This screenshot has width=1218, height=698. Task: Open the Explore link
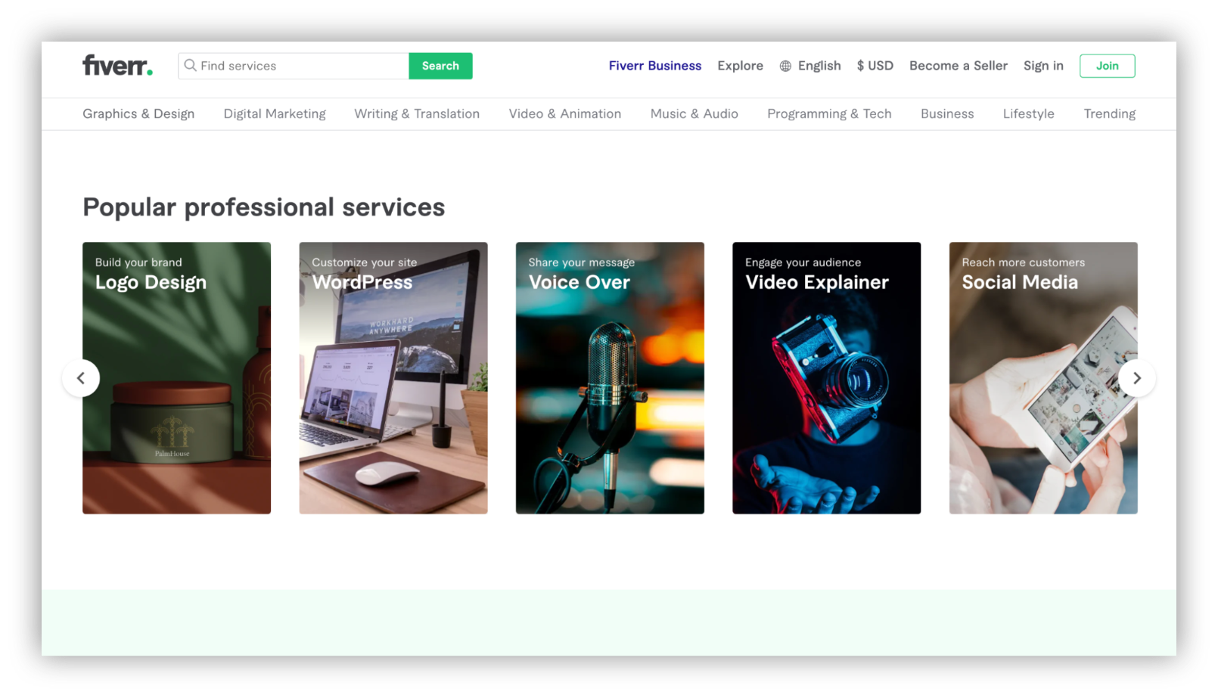740,66
